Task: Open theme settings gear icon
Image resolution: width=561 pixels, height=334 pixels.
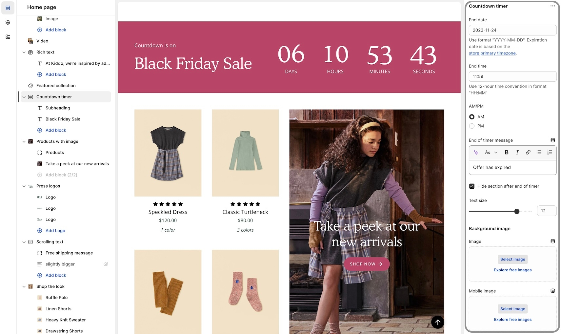Action: click(x=8, y=22)
